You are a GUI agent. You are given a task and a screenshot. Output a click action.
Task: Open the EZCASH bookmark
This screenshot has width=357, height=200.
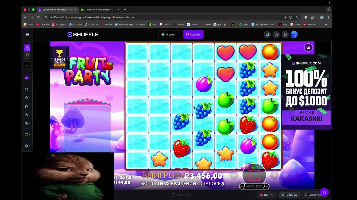(x=75, y=24)
